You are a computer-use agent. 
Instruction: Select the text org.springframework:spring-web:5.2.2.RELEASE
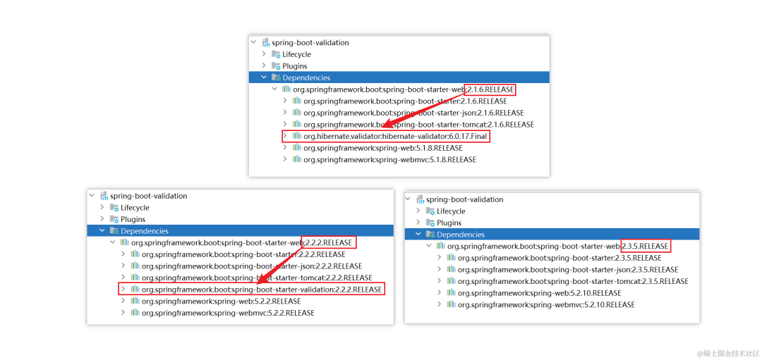pos(221,302)
